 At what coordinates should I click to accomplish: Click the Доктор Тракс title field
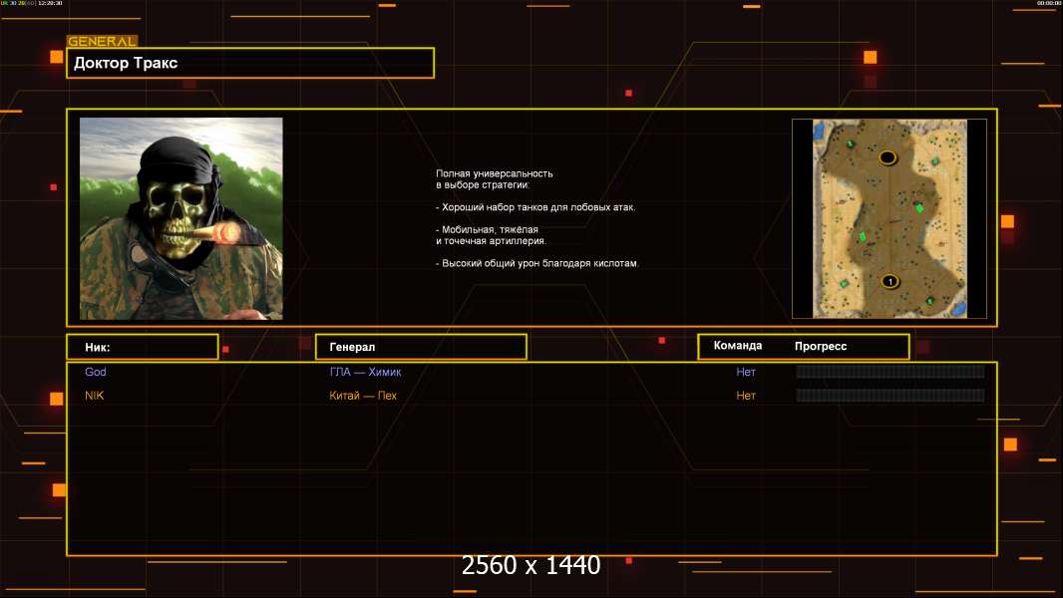tap(249, 63)
